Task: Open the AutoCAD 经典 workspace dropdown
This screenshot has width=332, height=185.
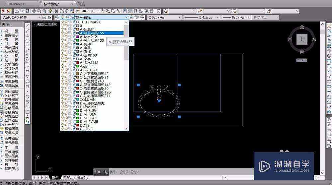Action: tap(39, 17)
